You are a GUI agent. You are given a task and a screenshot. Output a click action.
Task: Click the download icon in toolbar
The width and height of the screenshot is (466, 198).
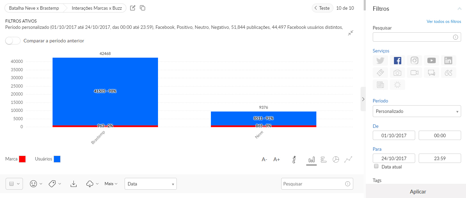point(73,184)
